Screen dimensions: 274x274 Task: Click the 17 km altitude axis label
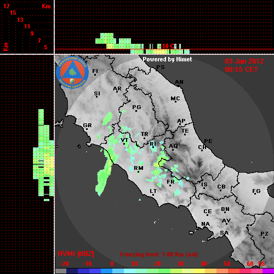7,6
